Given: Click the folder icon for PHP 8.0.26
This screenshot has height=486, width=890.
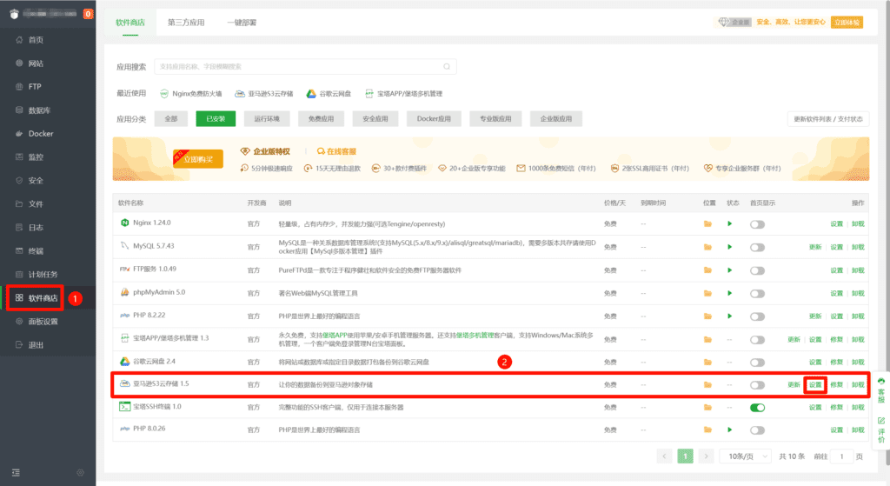Looking at the screenshot, I should pos(707,429).
